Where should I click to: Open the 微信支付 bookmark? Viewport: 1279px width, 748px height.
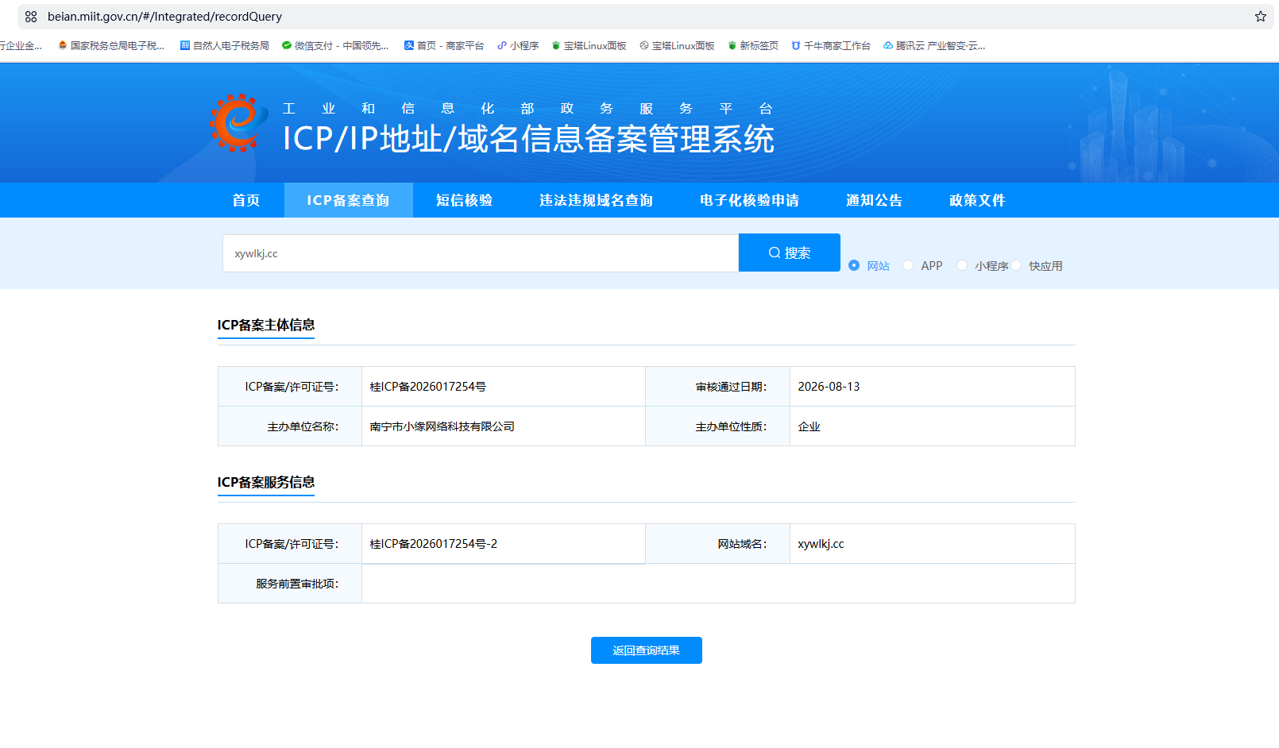(x=335, y=46)
